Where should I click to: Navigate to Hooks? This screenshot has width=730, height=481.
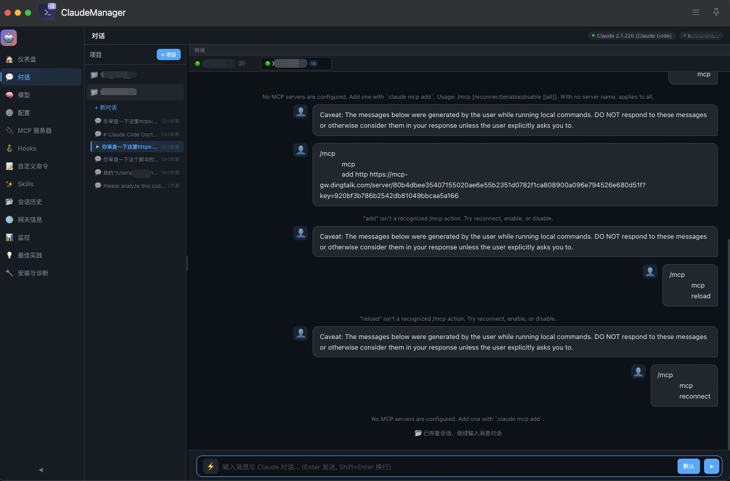[41, 149]
